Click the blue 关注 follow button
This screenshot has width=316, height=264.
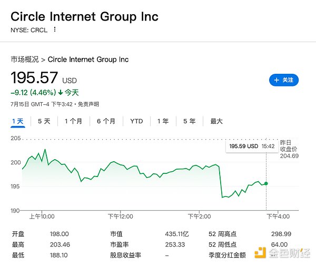(284, 80)
